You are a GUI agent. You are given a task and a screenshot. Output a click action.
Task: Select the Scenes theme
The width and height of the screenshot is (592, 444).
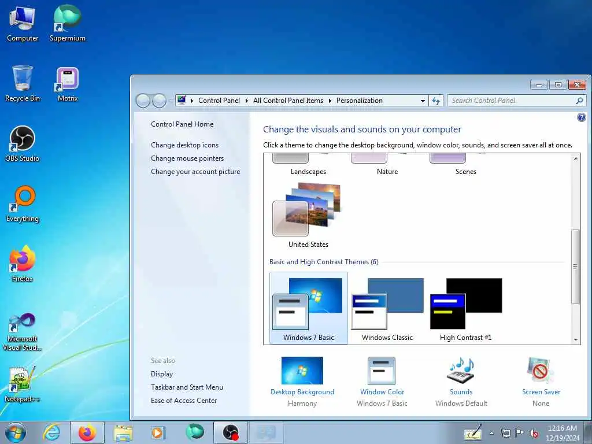(466, 165)
